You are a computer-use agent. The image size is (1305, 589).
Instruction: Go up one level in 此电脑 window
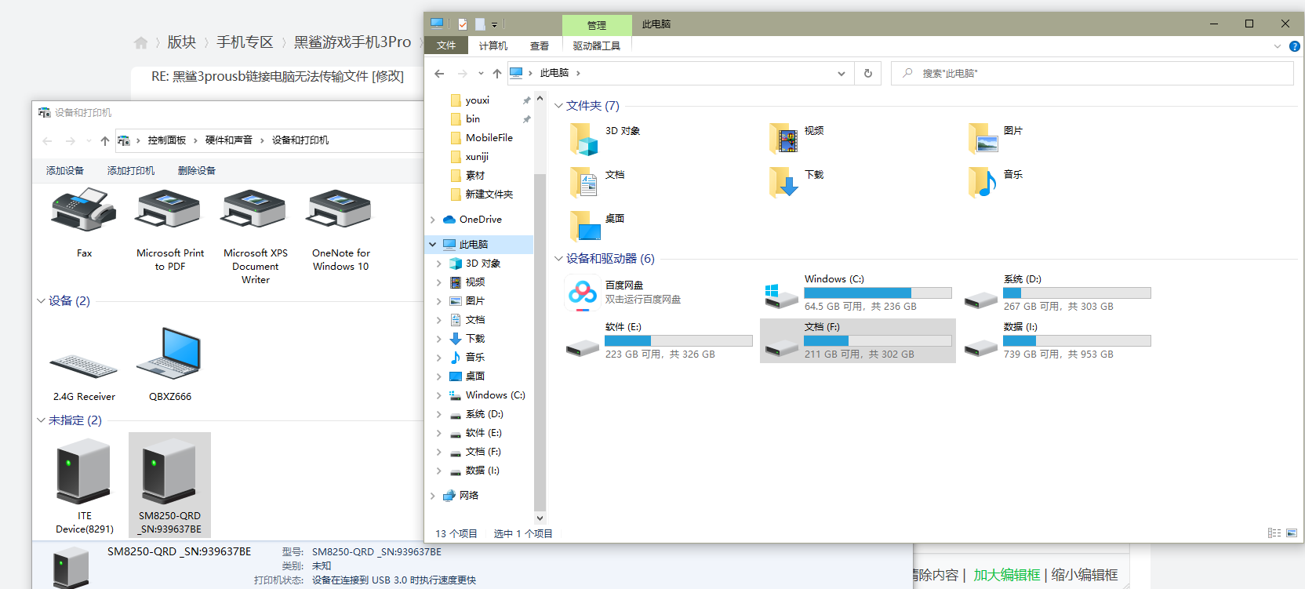(496, 73)
